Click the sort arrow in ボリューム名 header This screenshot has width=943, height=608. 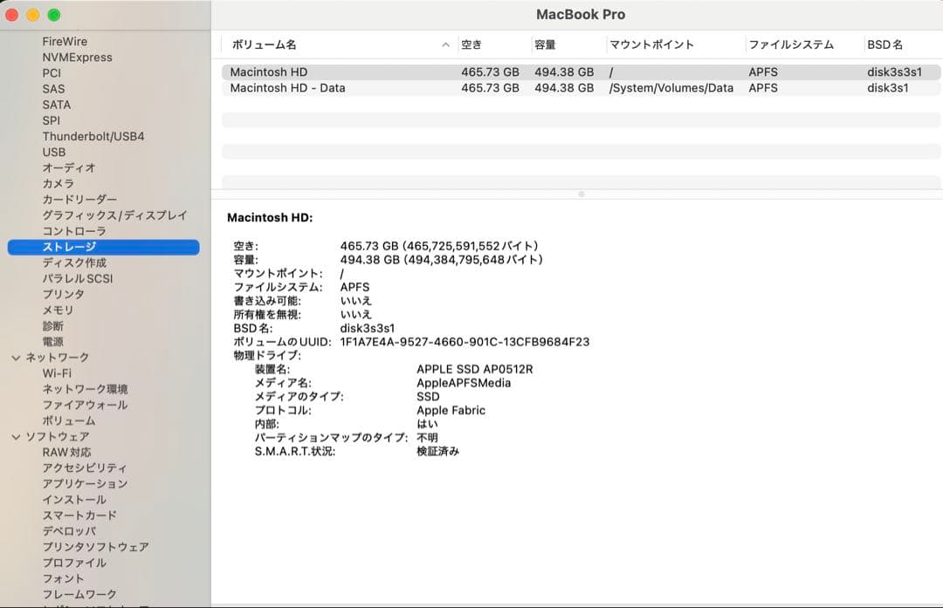[x=445, y=44]
